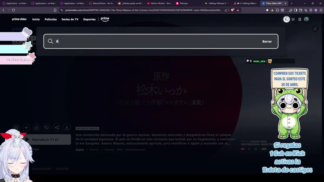Click the Jun Fukuyama cast link

point(250,144)
